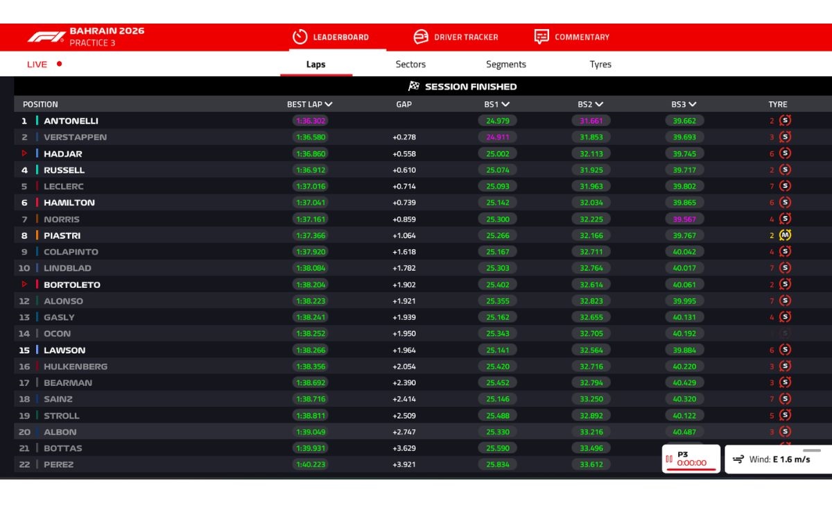
Task: Click Hamilton's soft tyre icon
Action: click(785, 202)
